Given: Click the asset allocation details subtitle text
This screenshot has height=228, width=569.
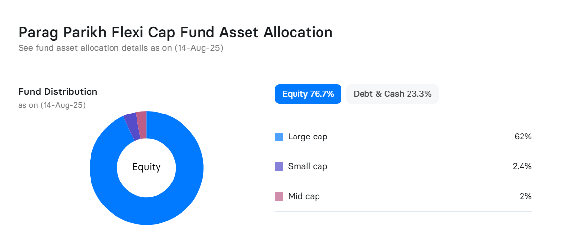Looking at the screenshot, I should (x=120, y=48).
